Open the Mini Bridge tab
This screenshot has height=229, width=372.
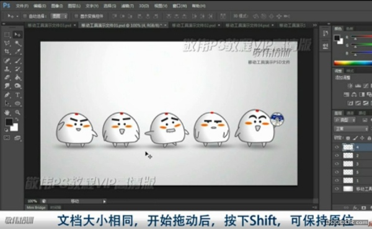click(x=36, y=208)
